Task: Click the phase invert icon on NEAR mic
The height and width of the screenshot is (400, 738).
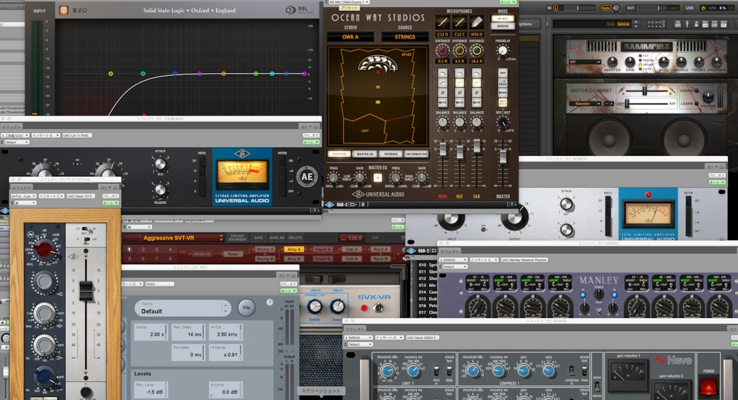Action: pyautogui.click(x=442, y=92)
